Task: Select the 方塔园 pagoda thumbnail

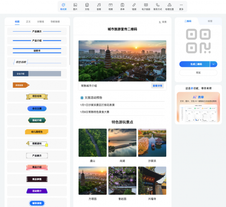Action: click(93, 181)
